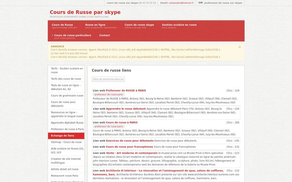Click the Clics : 123 counter

pos(233,153)
